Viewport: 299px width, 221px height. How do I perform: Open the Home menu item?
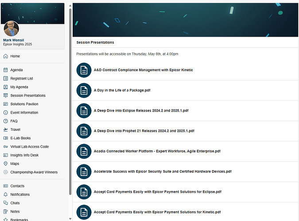15,56
